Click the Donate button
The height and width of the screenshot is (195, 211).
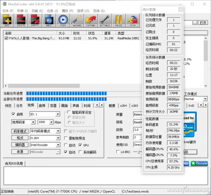pyautogui.click(x=199, y=163)
